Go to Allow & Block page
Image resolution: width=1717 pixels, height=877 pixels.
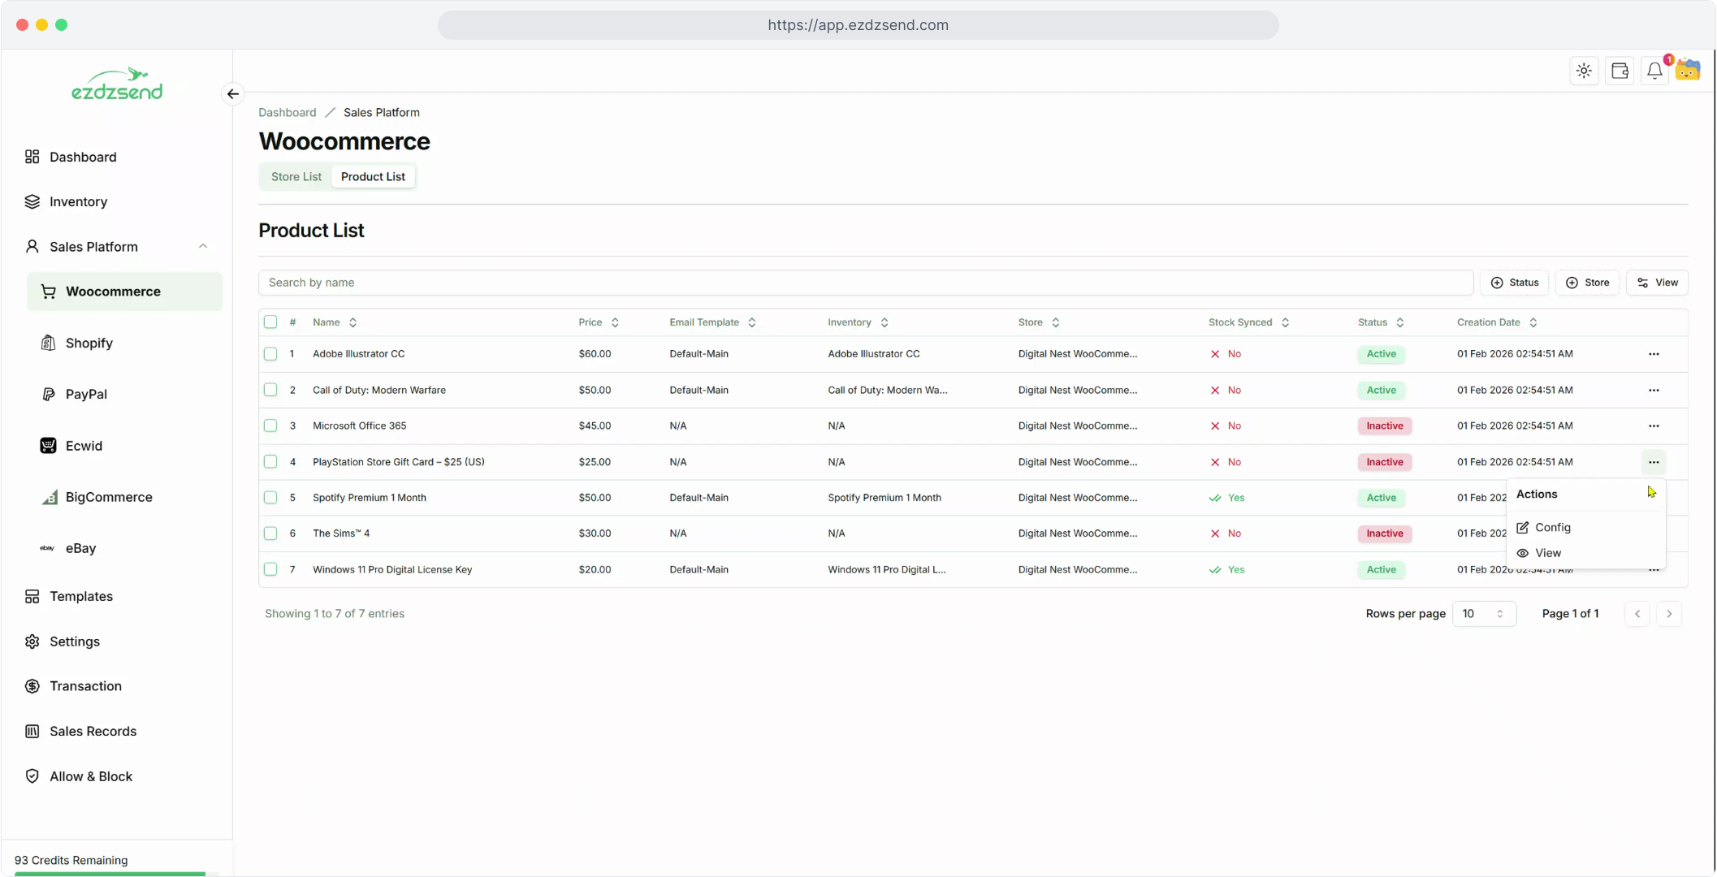90,776
